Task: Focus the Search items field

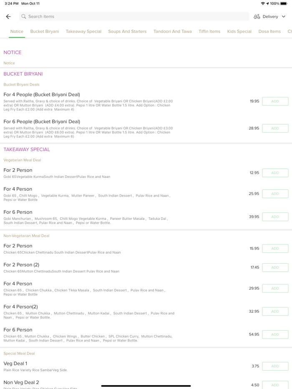Action: tap(133, 17)
